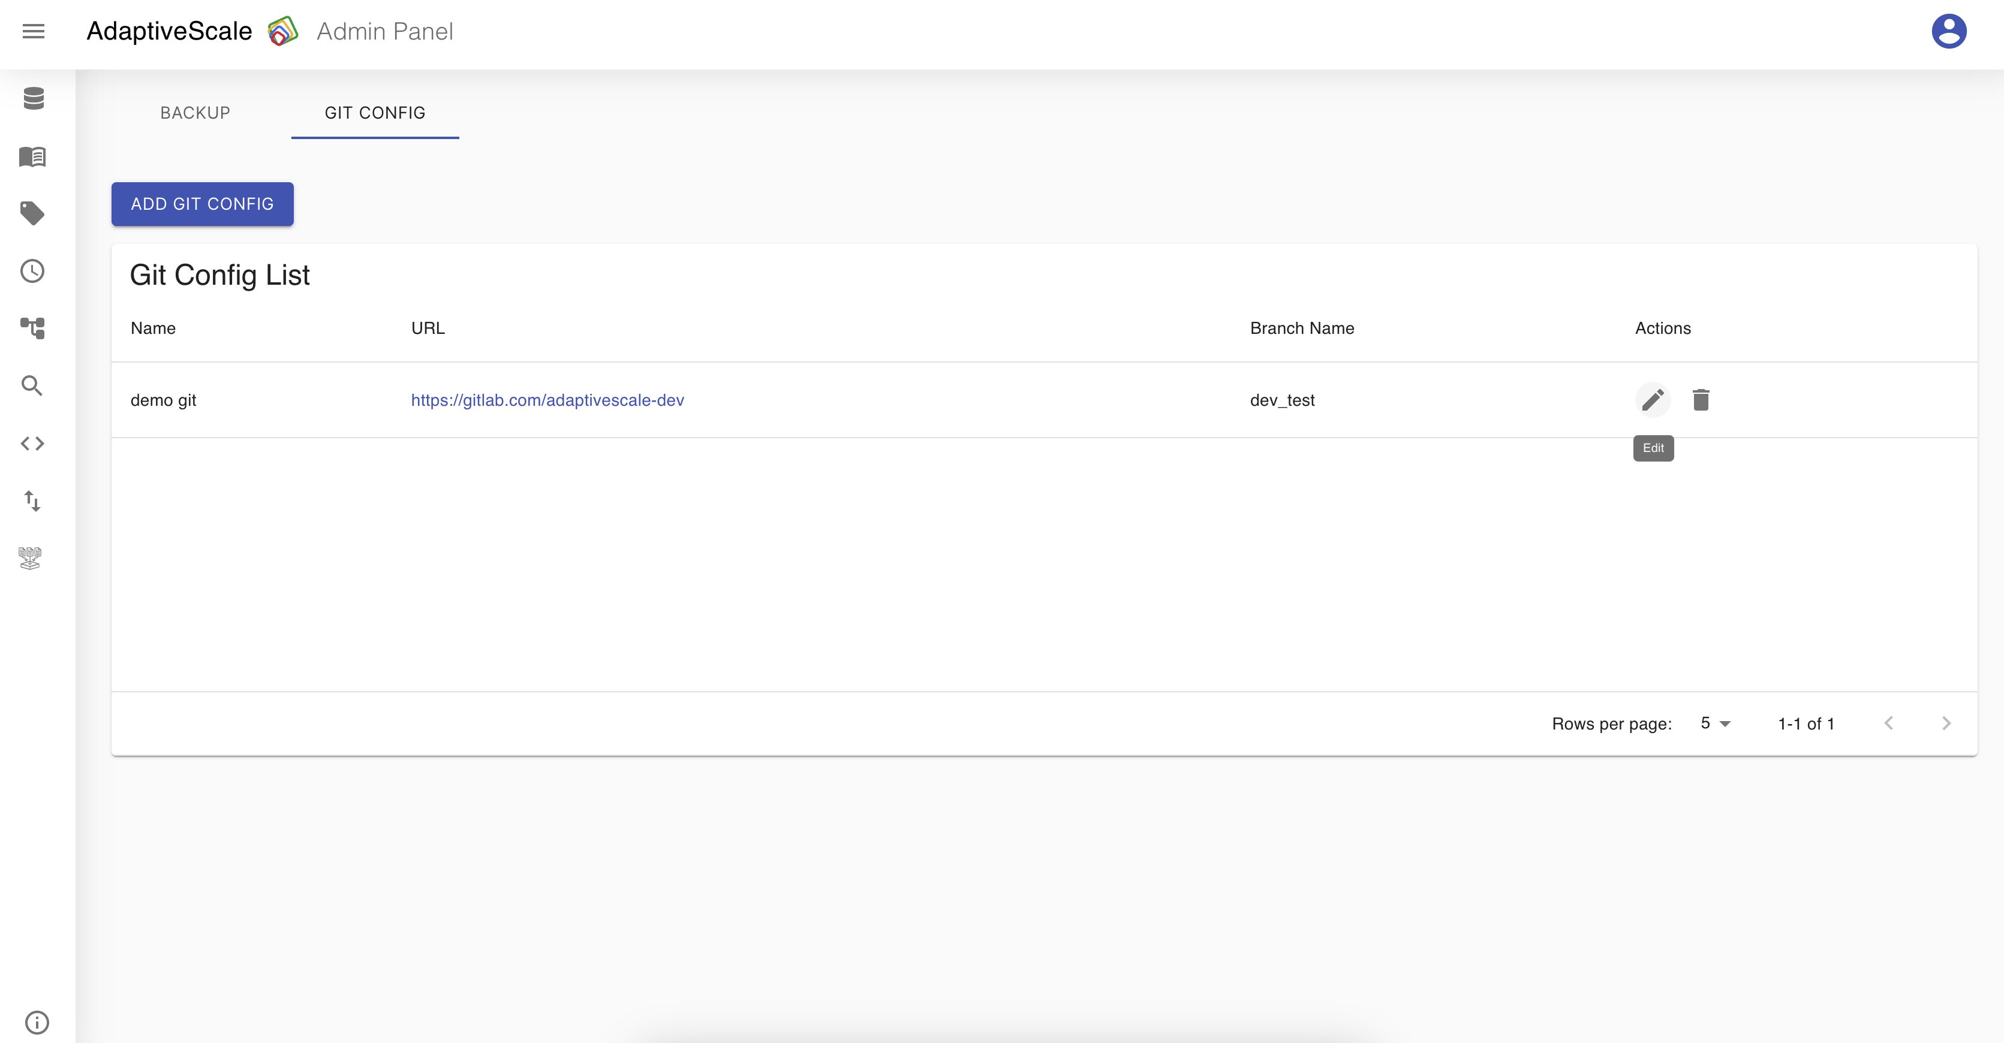This screenshot has height=1043, width=2004.
Task: Go to next page of table
Action: (1946, 724)
